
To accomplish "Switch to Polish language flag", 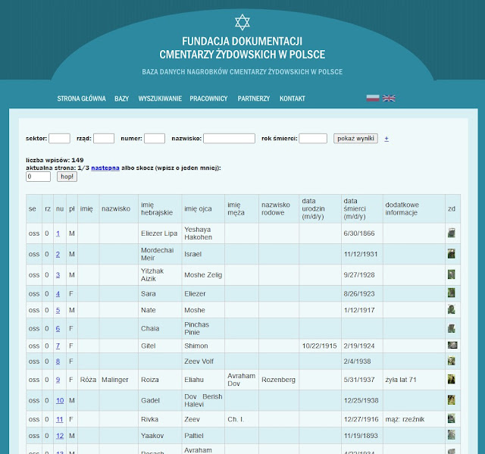I will 373,98.
